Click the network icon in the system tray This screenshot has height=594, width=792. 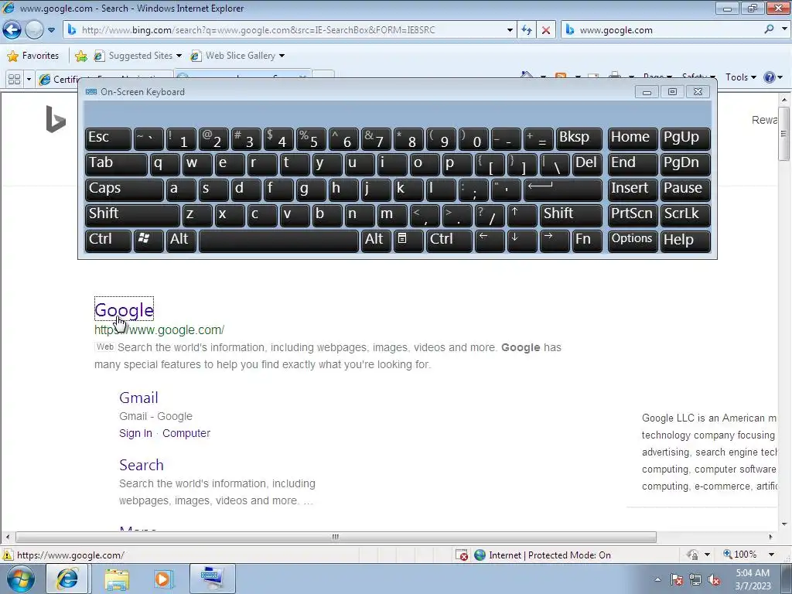pos(695,579)
